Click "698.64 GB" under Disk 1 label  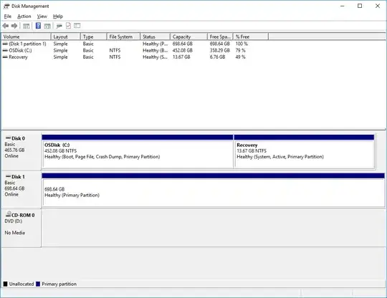14,188
